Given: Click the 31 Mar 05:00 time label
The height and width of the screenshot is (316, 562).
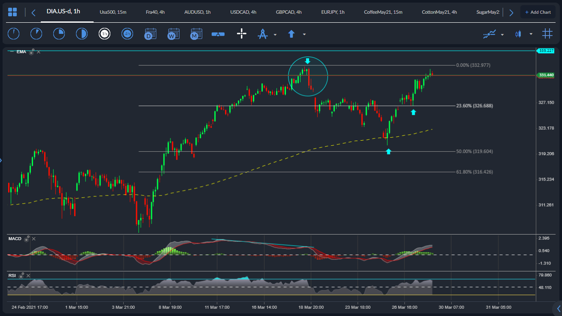Looking at the screenshot, I should (x=498, y=307).
